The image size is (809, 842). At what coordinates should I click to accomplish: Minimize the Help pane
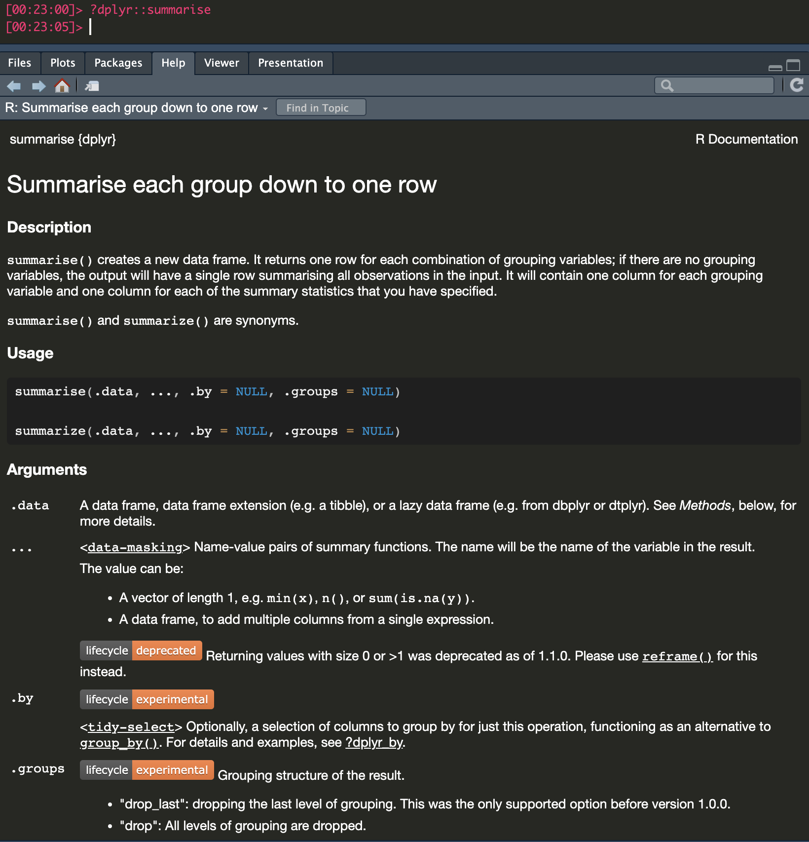[x=775, y=67]
